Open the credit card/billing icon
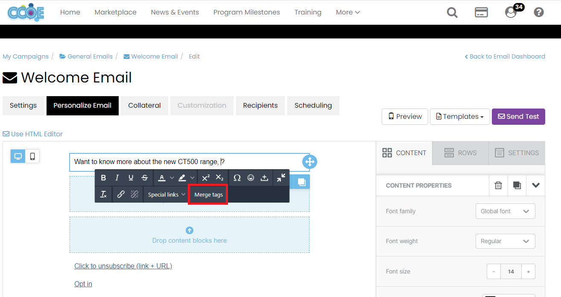 tap(481, 12)
